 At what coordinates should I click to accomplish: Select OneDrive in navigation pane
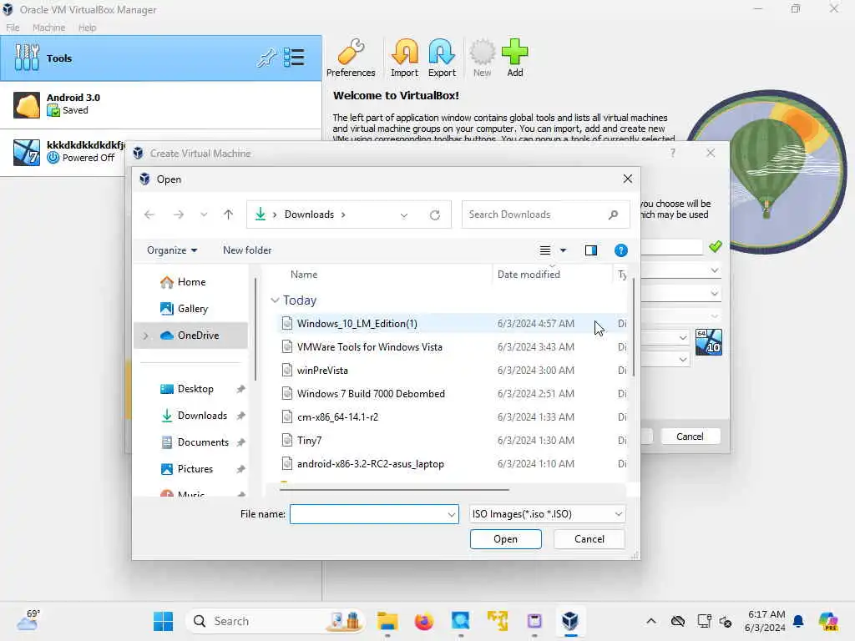(x=190, y=336)
